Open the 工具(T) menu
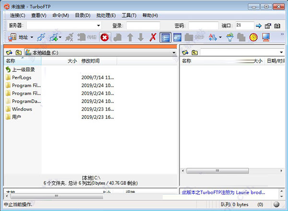288x211 pixels. pos(129,15)
